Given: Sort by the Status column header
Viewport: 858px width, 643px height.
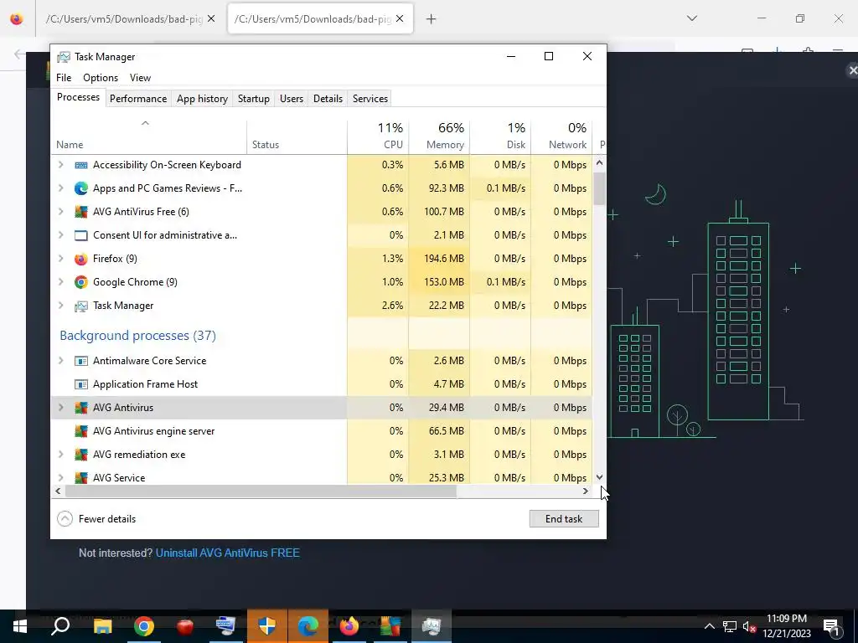Looking at the screenshot, I should click(x=297, y=136).
